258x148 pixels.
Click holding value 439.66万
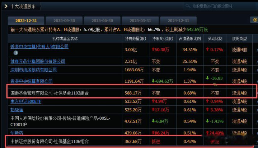click(x=133, y=133)
